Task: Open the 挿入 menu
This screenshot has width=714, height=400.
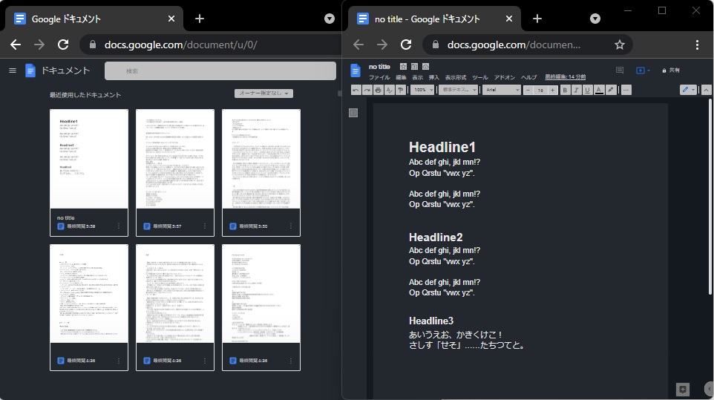Action: (434, 77)
